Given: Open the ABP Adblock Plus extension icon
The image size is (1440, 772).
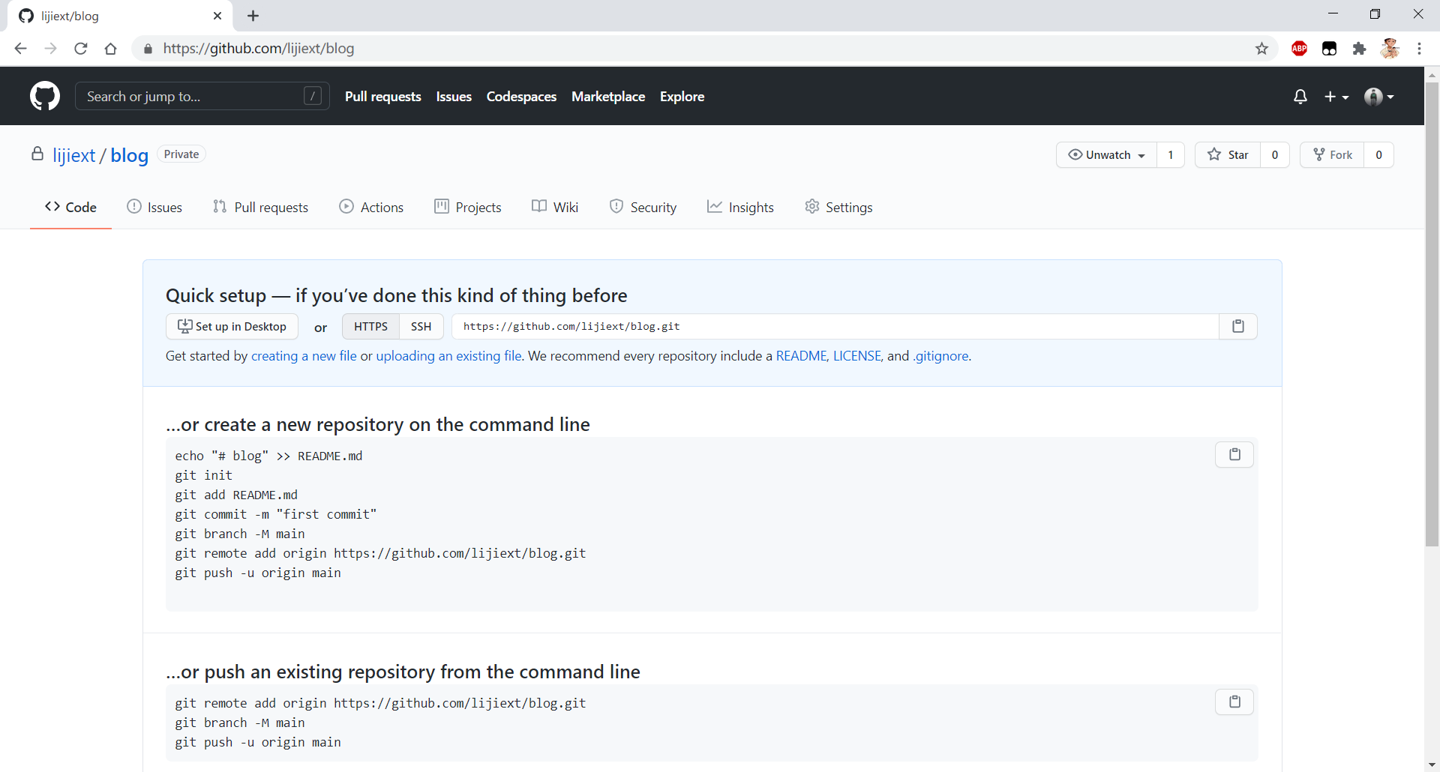Looking at the screenshot, I should tap(1299, 49).
